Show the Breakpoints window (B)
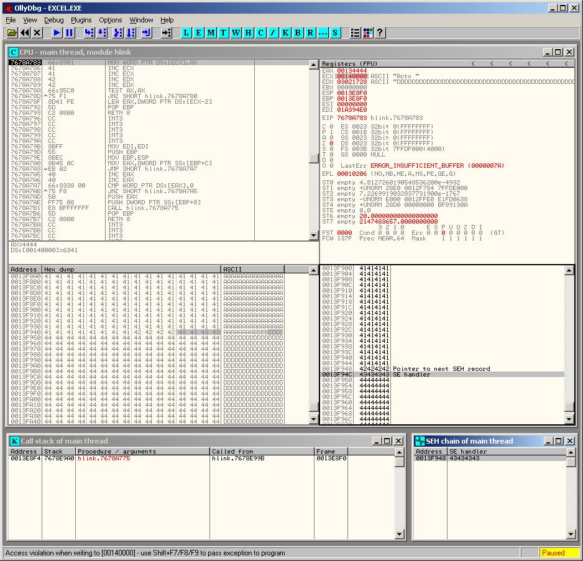Screen dimensions: 583x561 pos(298,33)
